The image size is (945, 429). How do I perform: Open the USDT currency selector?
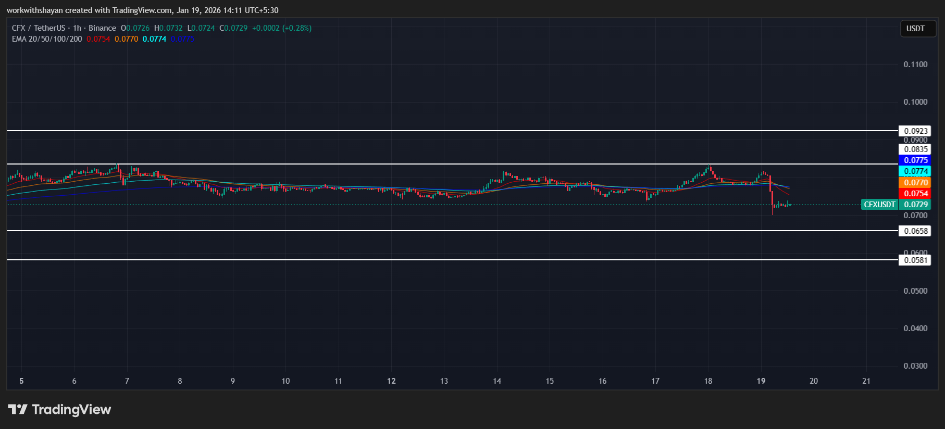coord(915,29)
